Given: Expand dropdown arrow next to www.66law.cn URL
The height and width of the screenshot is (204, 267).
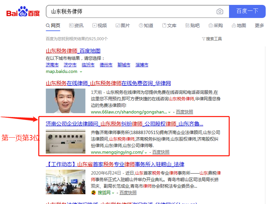Looking at the screenshot, I should (170, 112).
